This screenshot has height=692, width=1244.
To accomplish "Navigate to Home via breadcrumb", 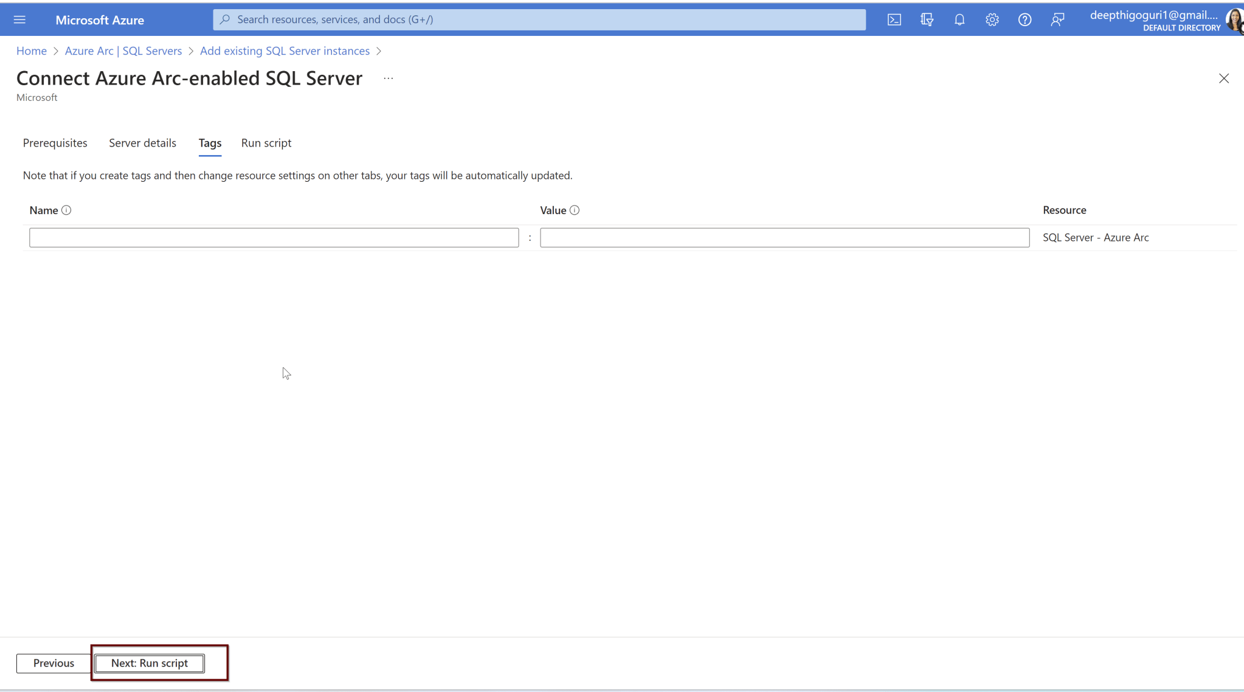I will [32, 50].
